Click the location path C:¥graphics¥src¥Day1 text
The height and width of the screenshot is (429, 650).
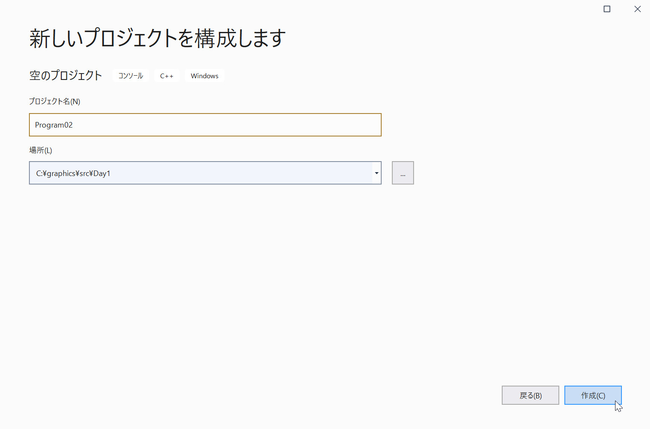coord(73,173)
